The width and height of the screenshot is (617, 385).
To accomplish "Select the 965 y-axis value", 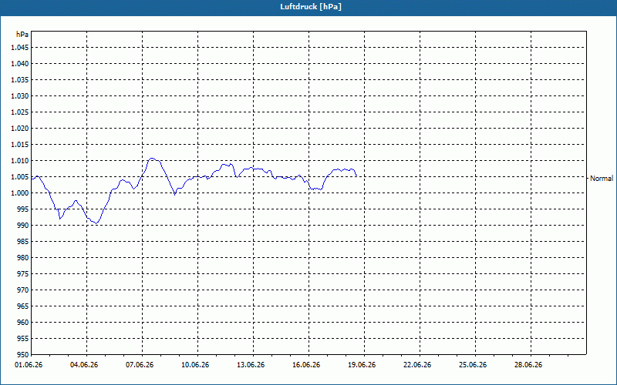I will (23, 306).
